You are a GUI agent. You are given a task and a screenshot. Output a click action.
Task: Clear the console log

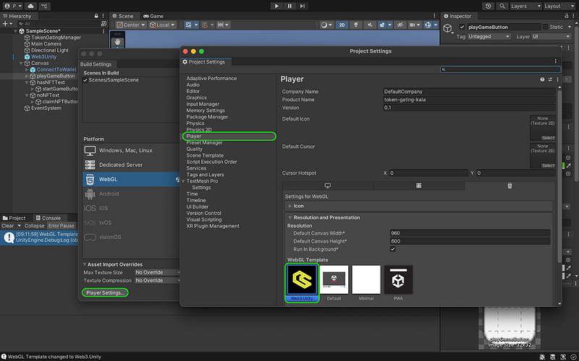tap(7, 226)
